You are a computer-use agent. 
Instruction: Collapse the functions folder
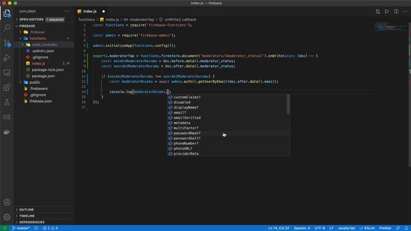(44, 38)
